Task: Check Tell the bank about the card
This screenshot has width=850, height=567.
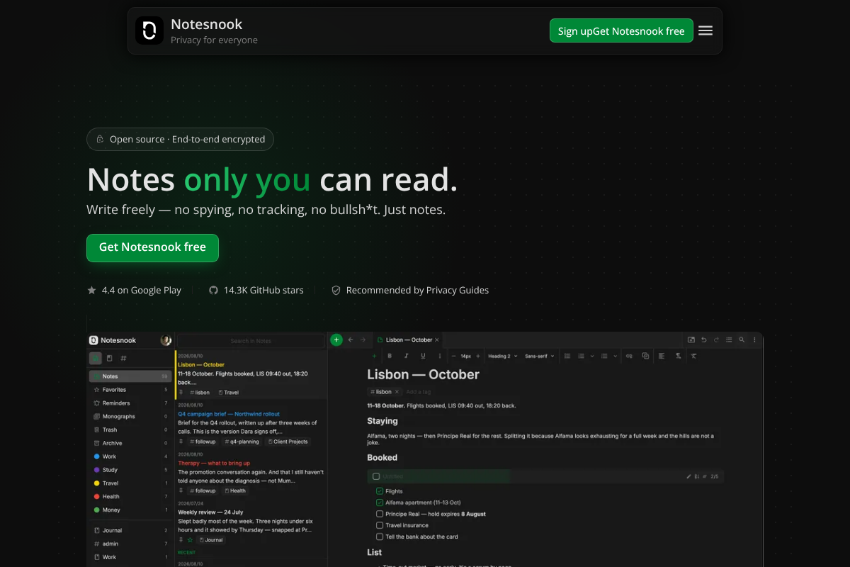Action: coord(380,537)
